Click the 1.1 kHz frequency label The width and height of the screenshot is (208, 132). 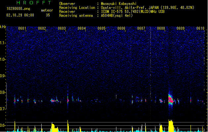(3, 43)
